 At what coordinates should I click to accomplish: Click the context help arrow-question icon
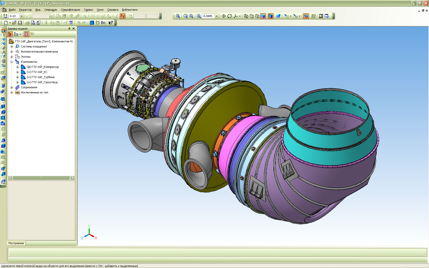111,23
